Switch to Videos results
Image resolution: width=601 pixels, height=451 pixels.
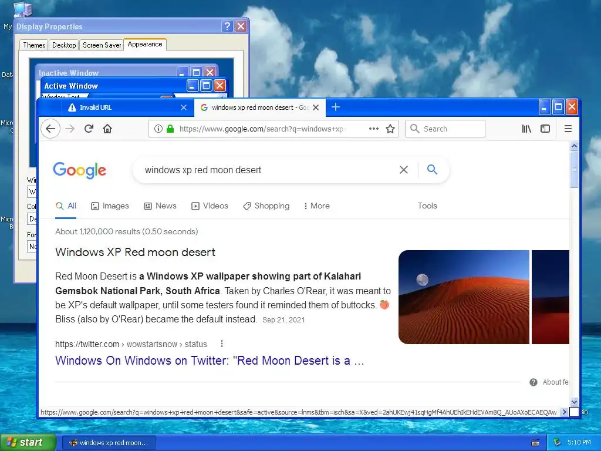[210, 206]
